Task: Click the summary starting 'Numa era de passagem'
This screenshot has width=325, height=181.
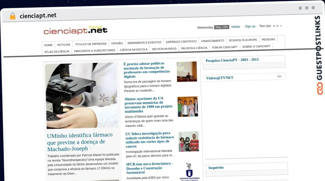Action: [x=148, y=86]
